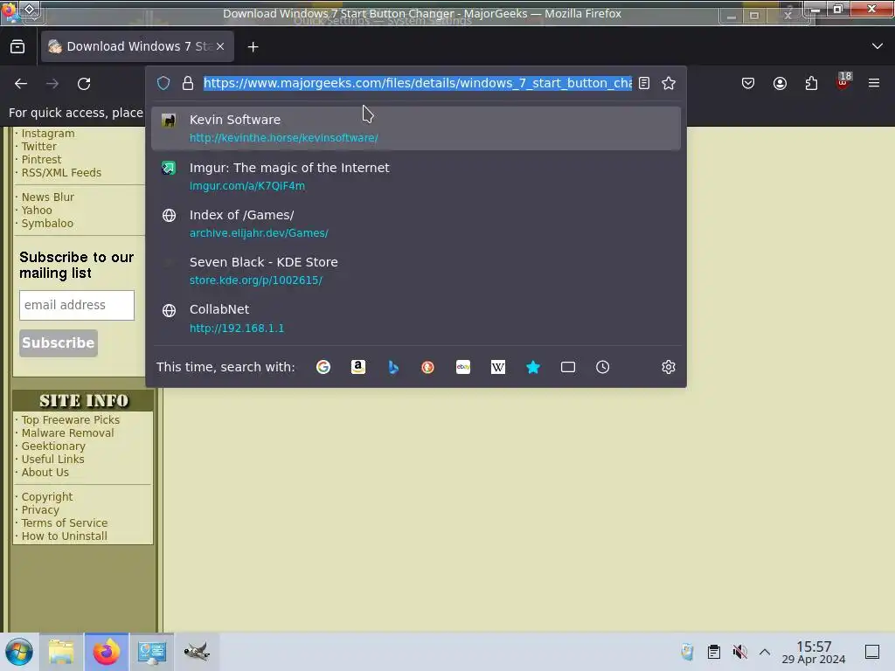Expand the list all tabs chevron
This screenshot has width=895, height=671.
click(x=878, y=46)
